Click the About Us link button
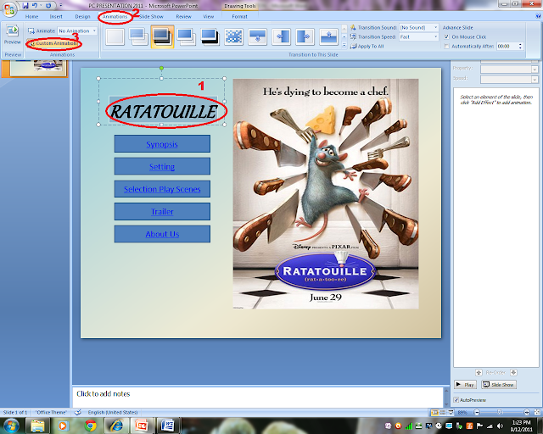The width and height of the screenshot is (543, 434). (x=162, y=234)
